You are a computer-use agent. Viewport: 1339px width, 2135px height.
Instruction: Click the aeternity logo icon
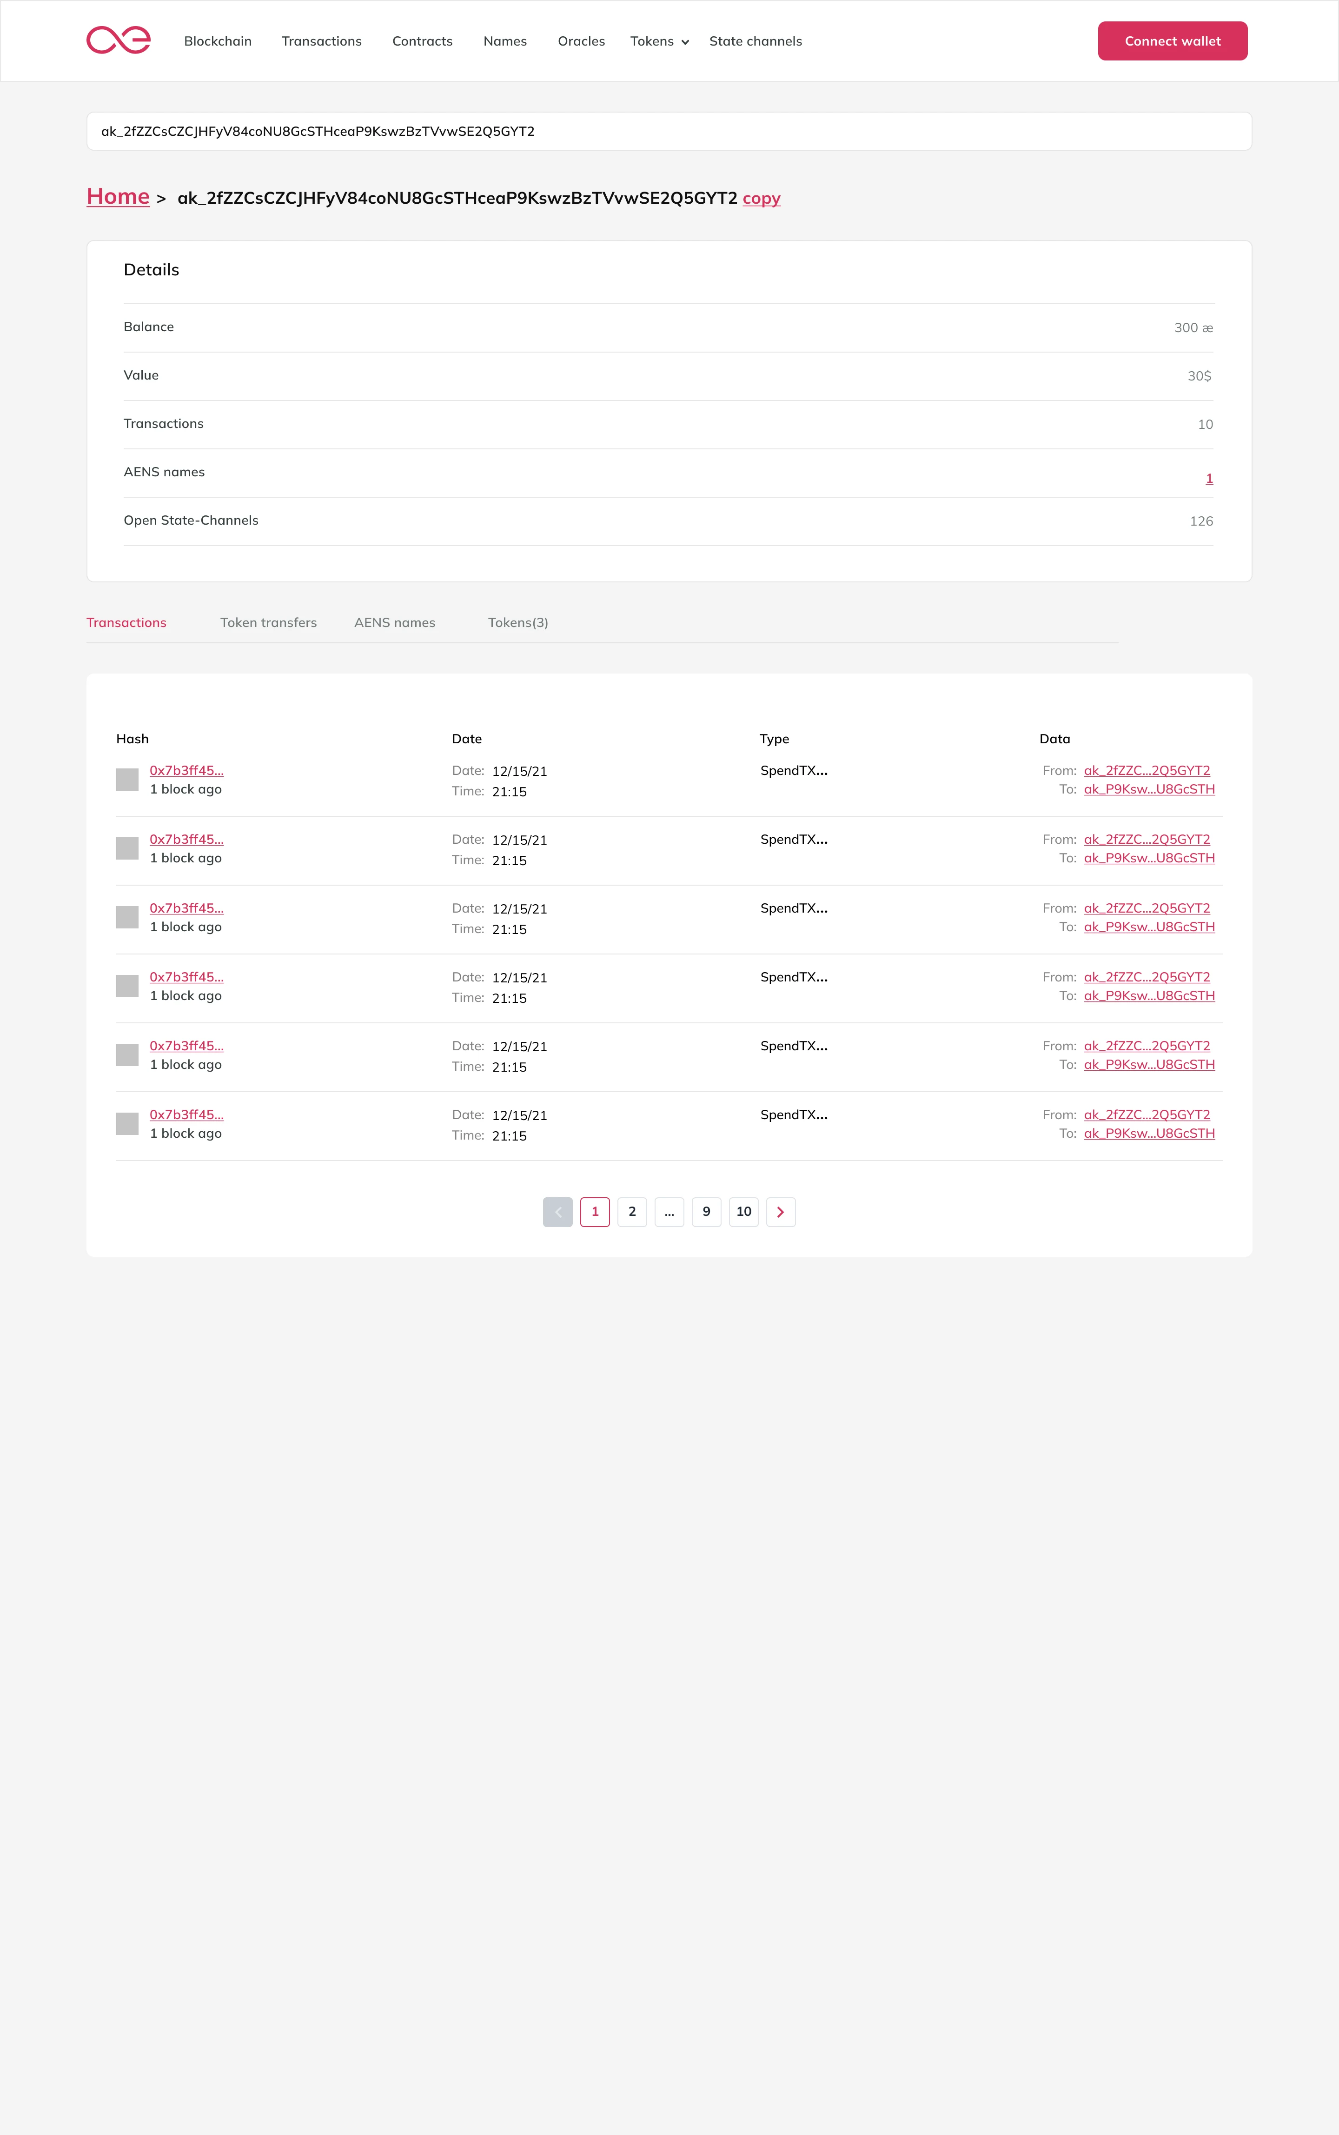click(119, 41)
